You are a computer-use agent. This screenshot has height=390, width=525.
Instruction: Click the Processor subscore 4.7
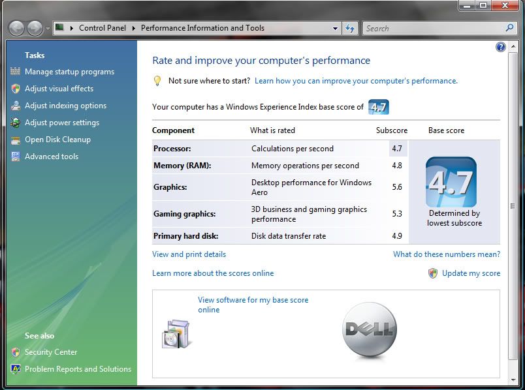click(397, 149)
